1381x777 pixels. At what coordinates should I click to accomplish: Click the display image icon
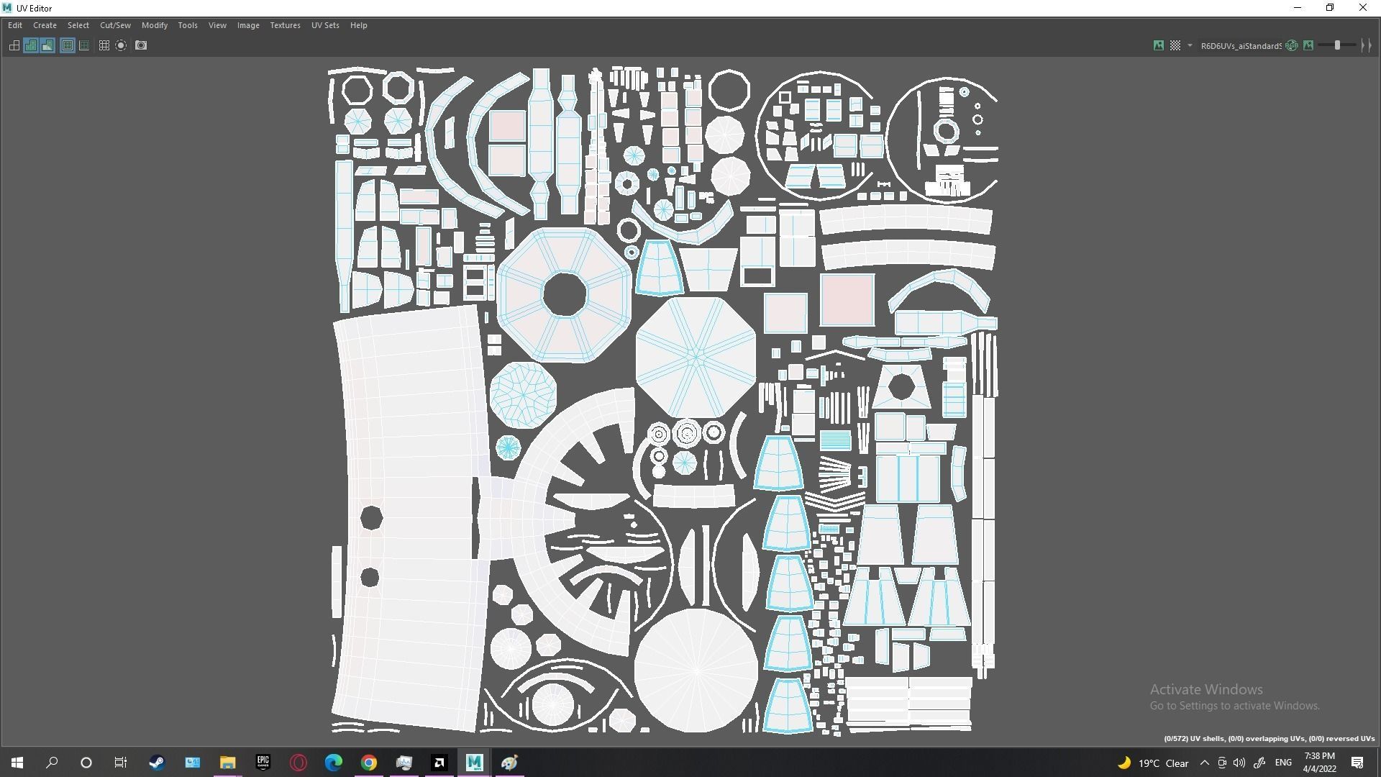point(1159,45)
